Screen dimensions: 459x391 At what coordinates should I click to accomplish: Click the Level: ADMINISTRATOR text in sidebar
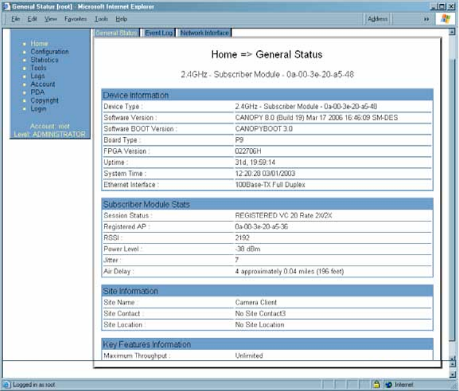click(x=50, y=135)
